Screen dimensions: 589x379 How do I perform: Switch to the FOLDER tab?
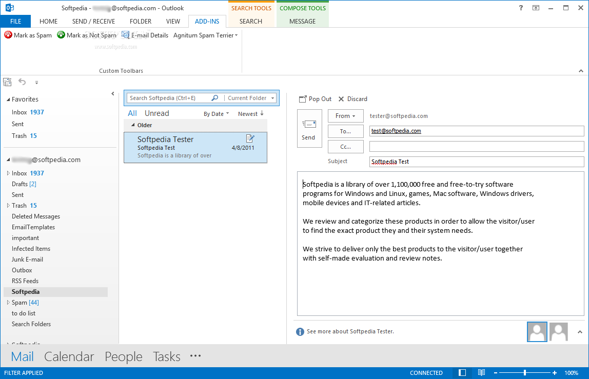pos(141,22)
